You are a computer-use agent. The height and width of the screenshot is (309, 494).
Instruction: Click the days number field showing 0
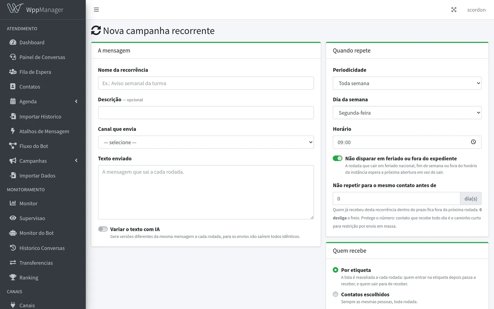tap(396, 198)
